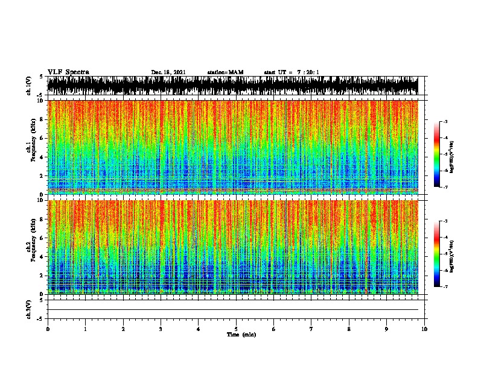Click time axis tick label "0"
This screenshot has height=369, width=478.
(48, 329)
